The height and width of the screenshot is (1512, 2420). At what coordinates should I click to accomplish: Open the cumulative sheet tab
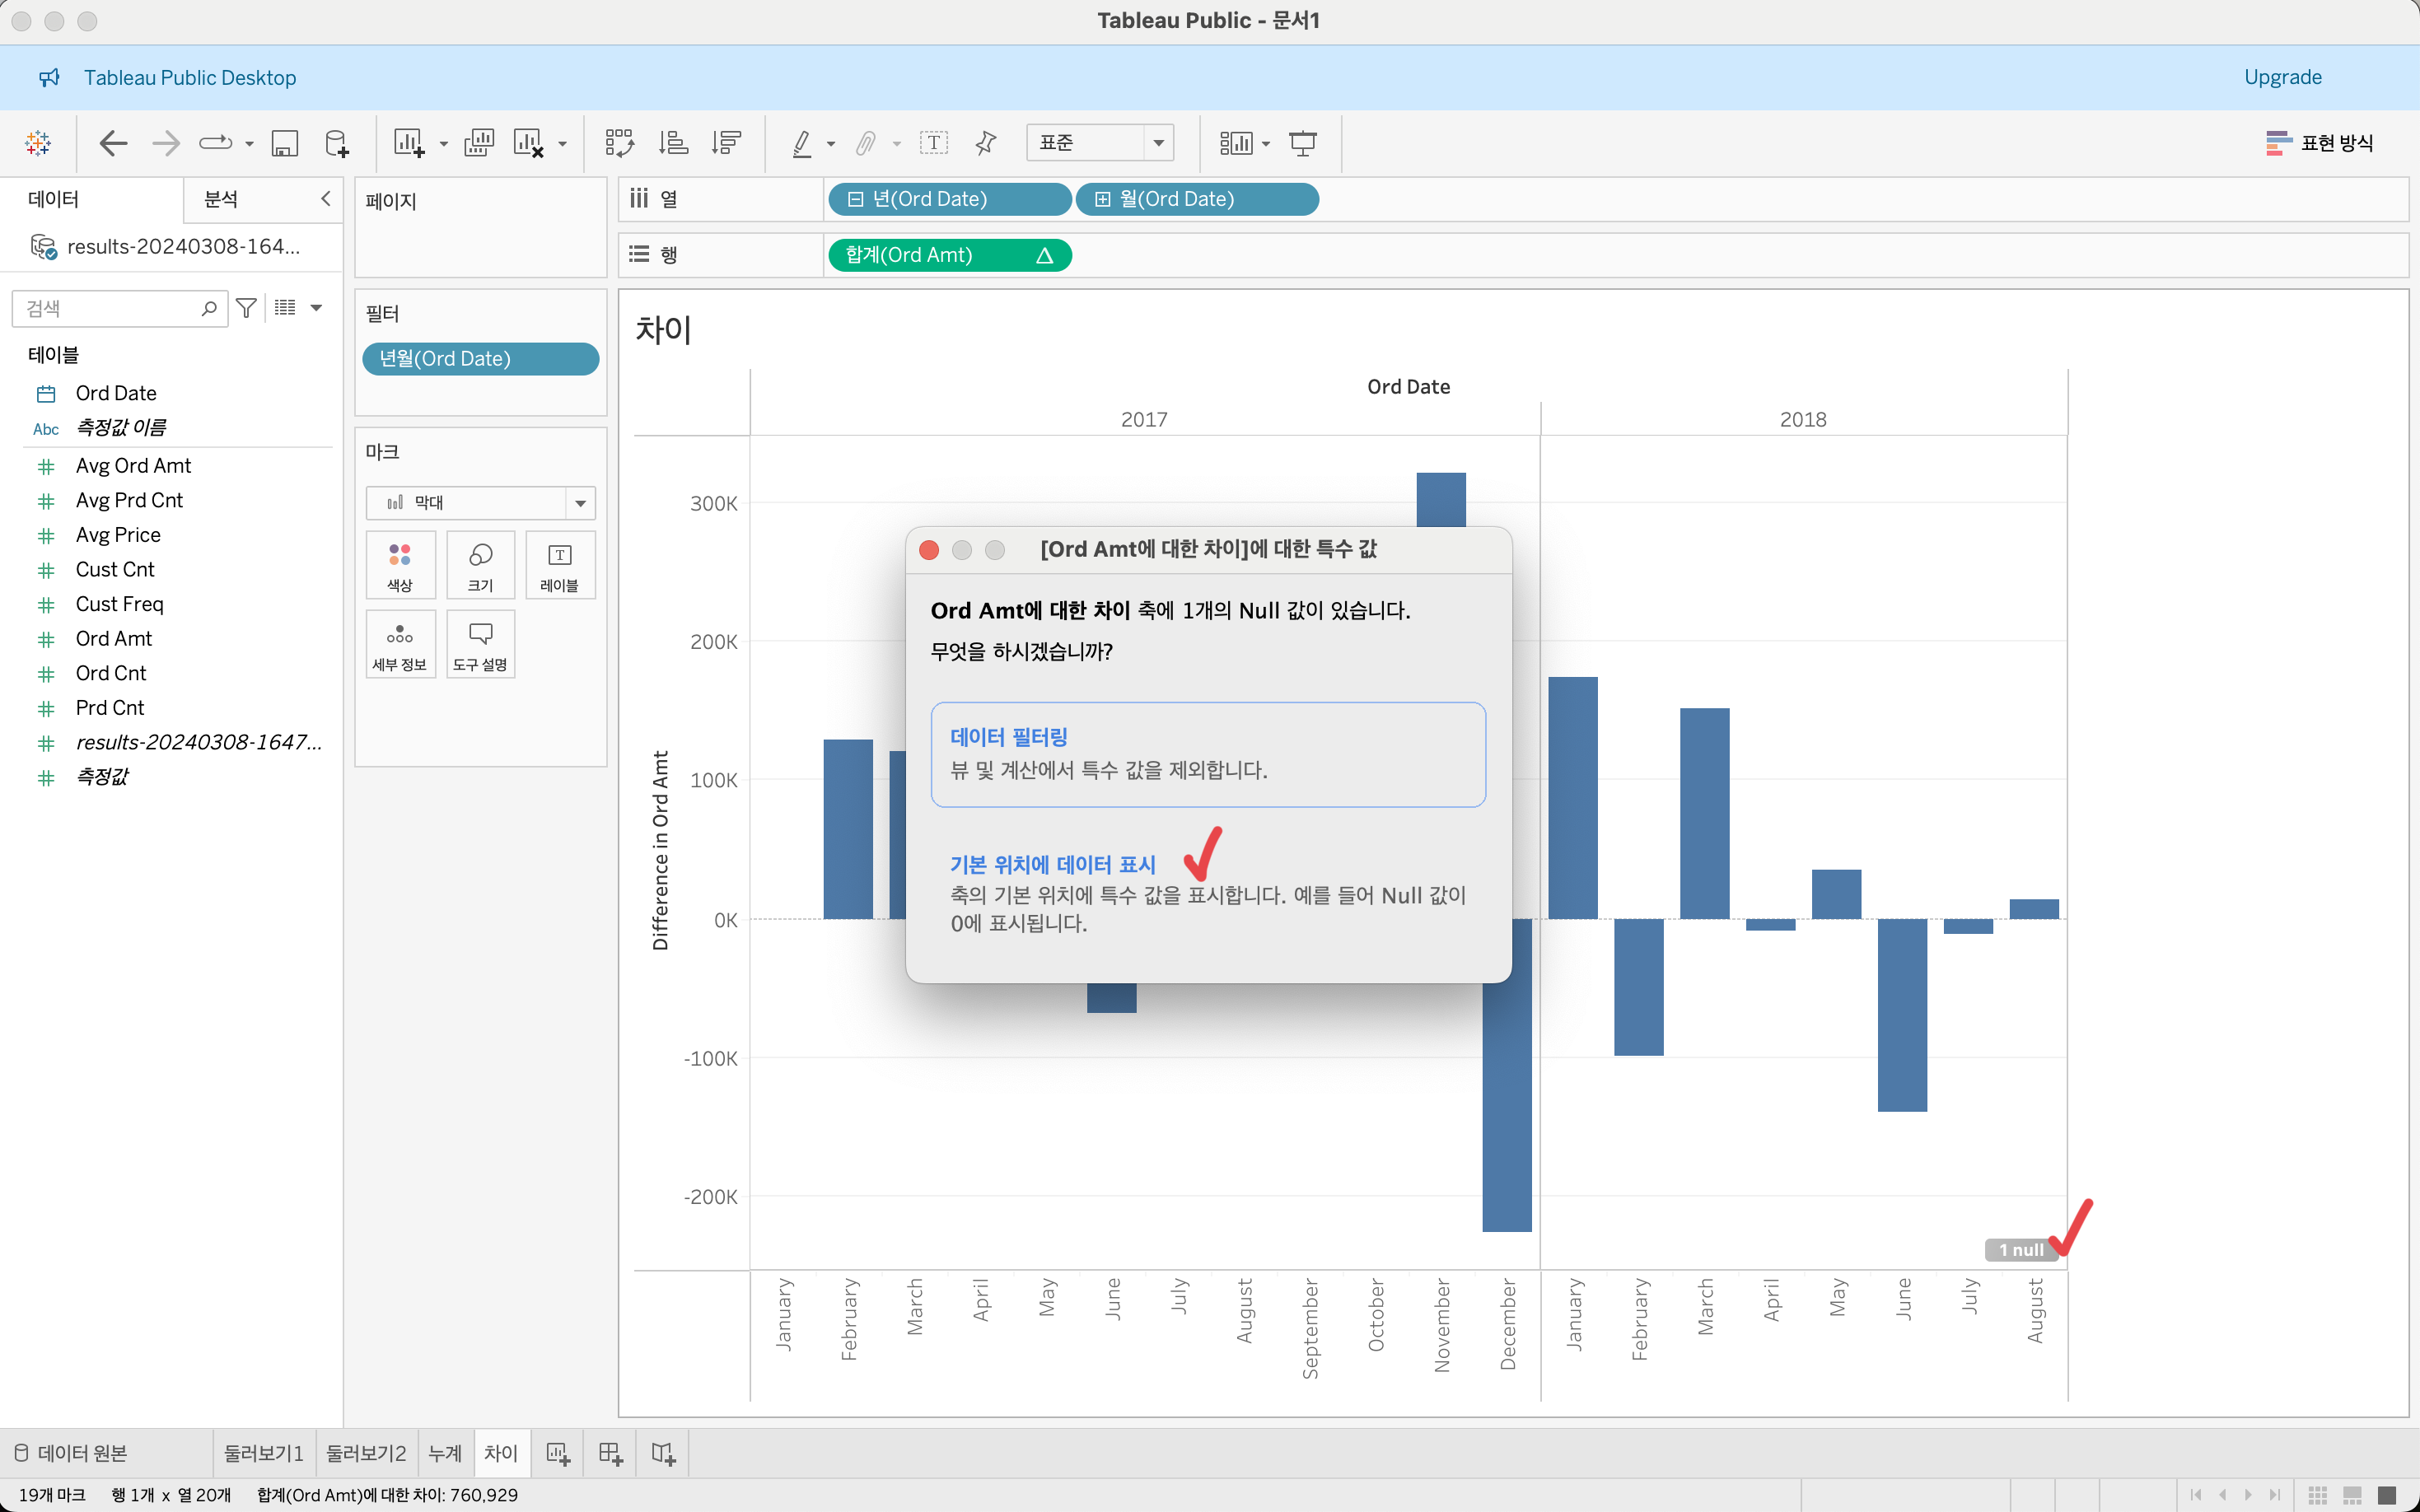tap(445, 1453)
